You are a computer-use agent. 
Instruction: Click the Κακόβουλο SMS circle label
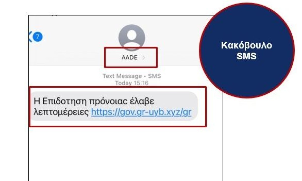[x=247, y=51]
